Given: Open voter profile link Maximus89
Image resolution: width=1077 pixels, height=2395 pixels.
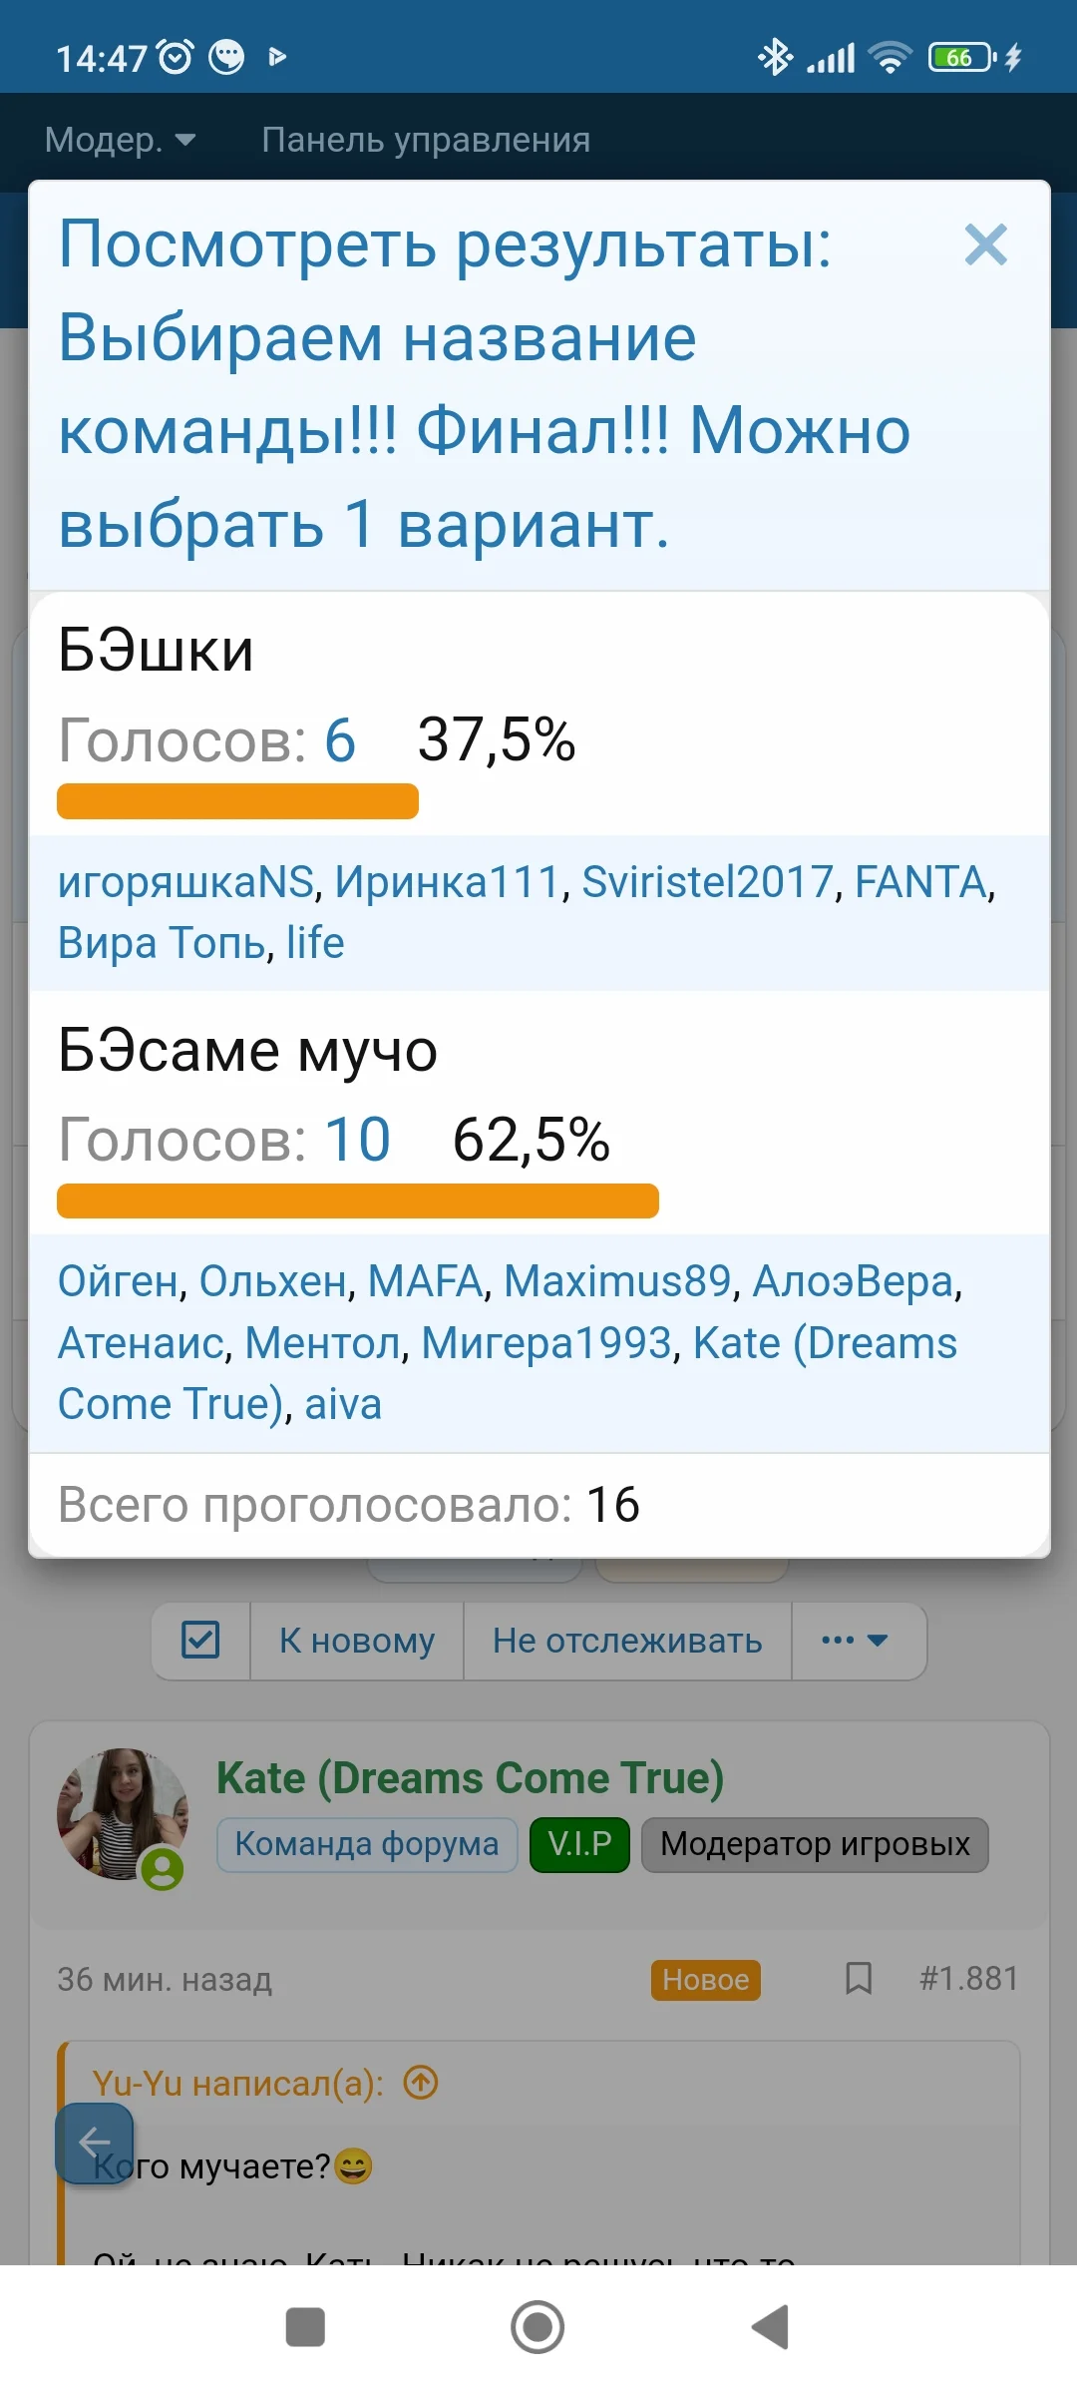Looking at the screenshot, I should point(617,1281).
